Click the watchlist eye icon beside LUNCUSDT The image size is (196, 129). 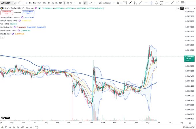pyautogui.click(x=15, y=3)
